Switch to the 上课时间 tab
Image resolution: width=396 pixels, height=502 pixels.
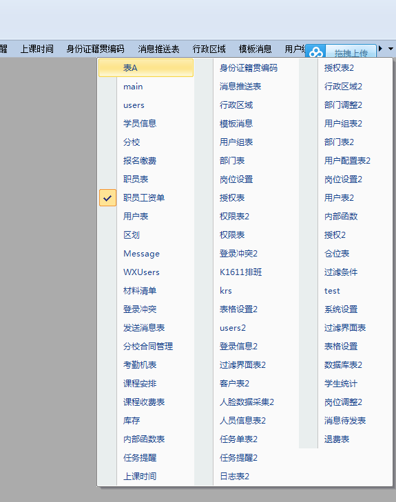click(x=37, y=49)
